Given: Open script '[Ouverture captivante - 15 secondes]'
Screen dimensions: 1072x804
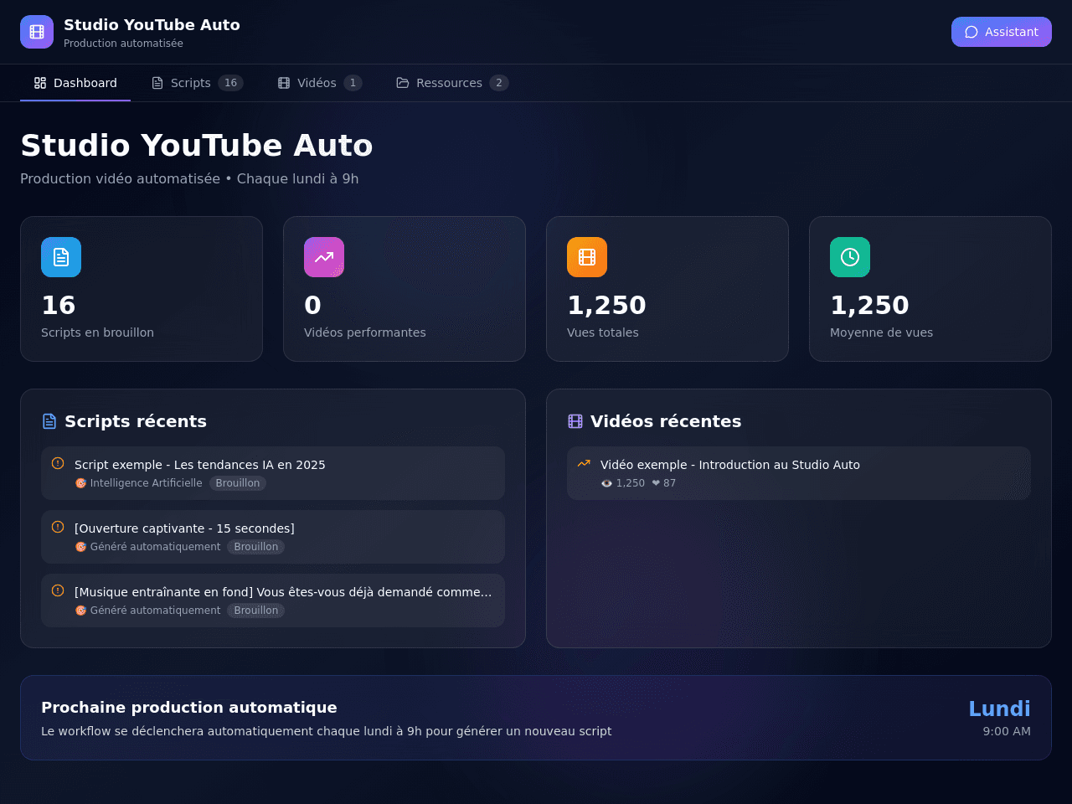Looking at the screenshot, I should pyautogui.click(x=273, y=537).
